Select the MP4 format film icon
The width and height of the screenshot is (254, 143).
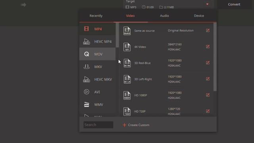pyautogui.click(x=87, y=29)
